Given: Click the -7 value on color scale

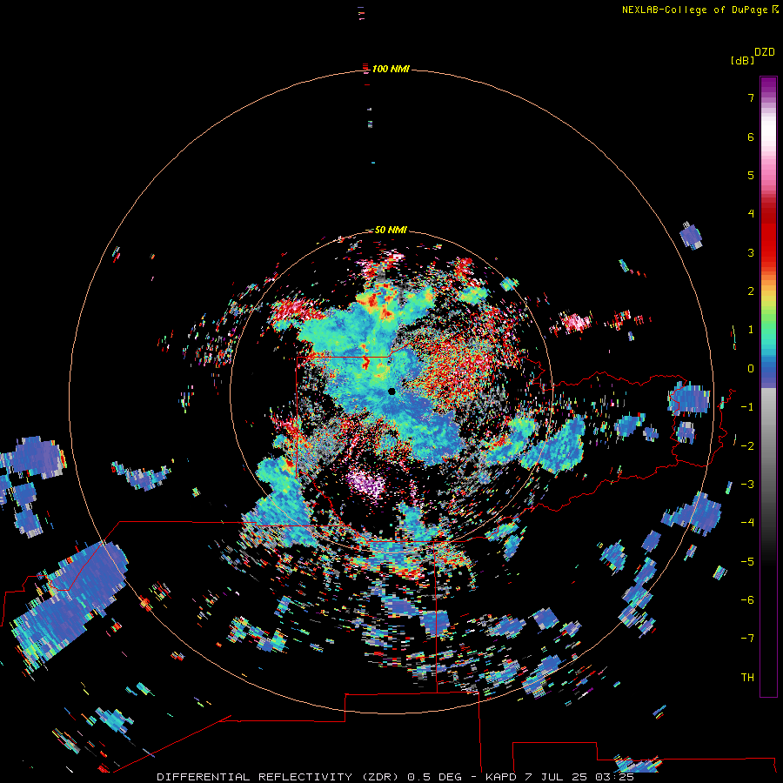Looking at the screenshot, I should [x=747, y=639].
